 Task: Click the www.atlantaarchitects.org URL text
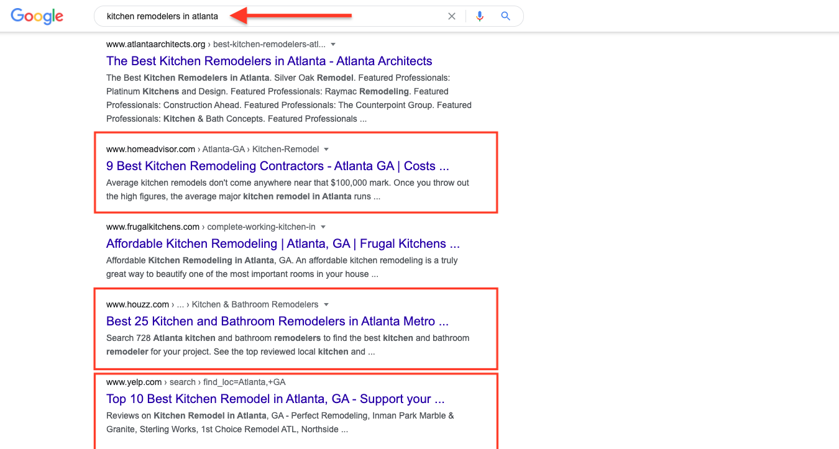pyautogui.click(x=155, y=44)
